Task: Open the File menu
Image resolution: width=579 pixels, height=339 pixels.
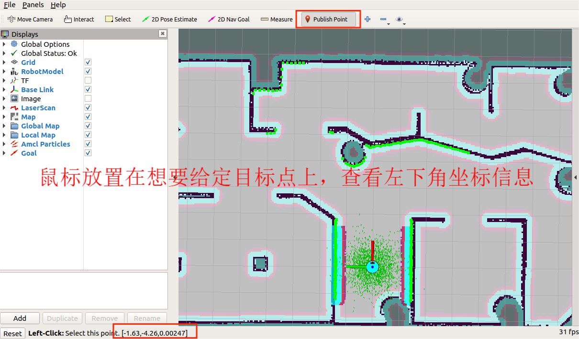Action: click(x=10, y=5)
